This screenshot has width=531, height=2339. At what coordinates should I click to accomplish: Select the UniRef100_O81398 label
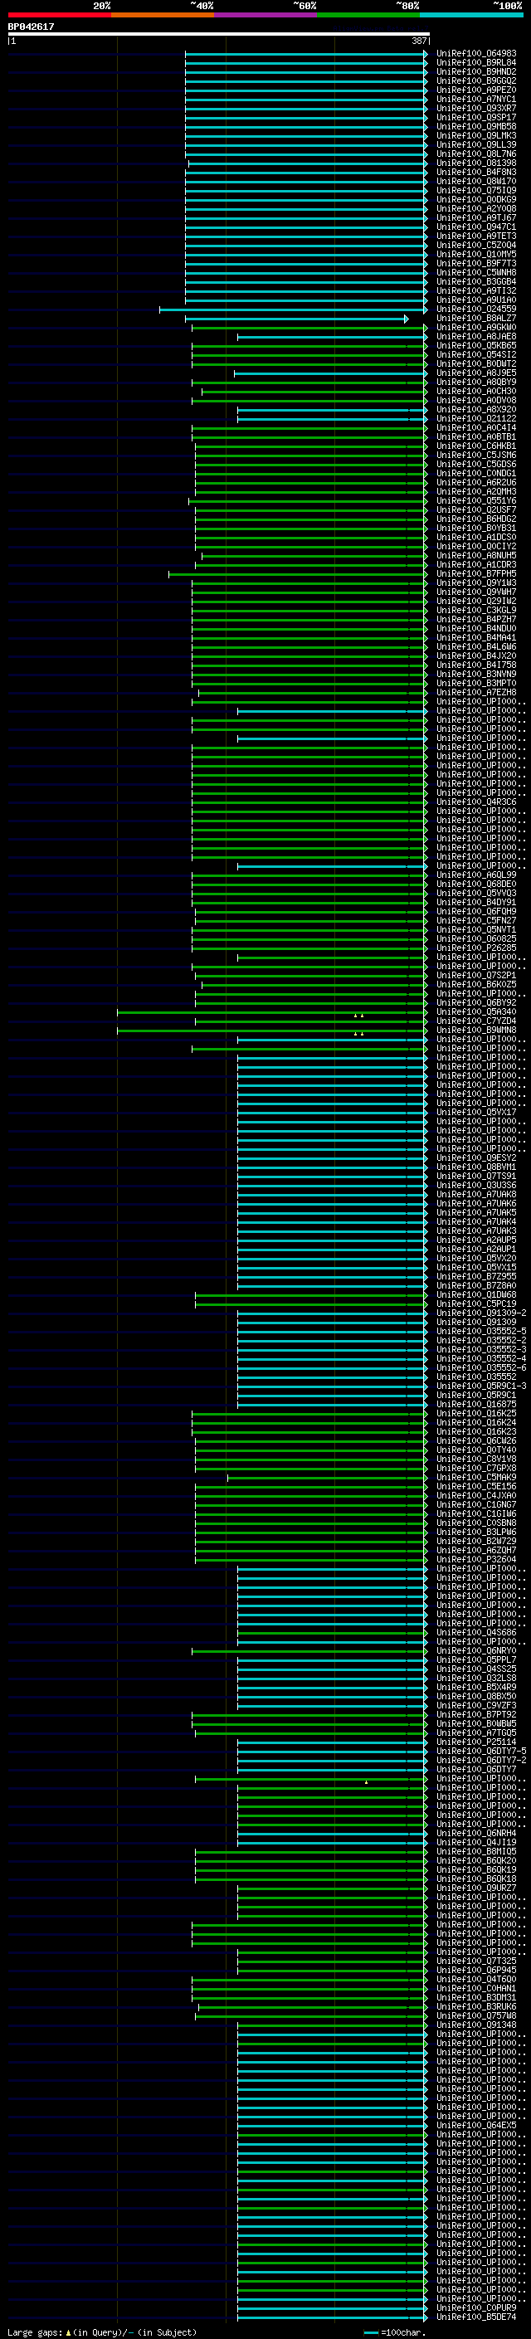[475, 163]
